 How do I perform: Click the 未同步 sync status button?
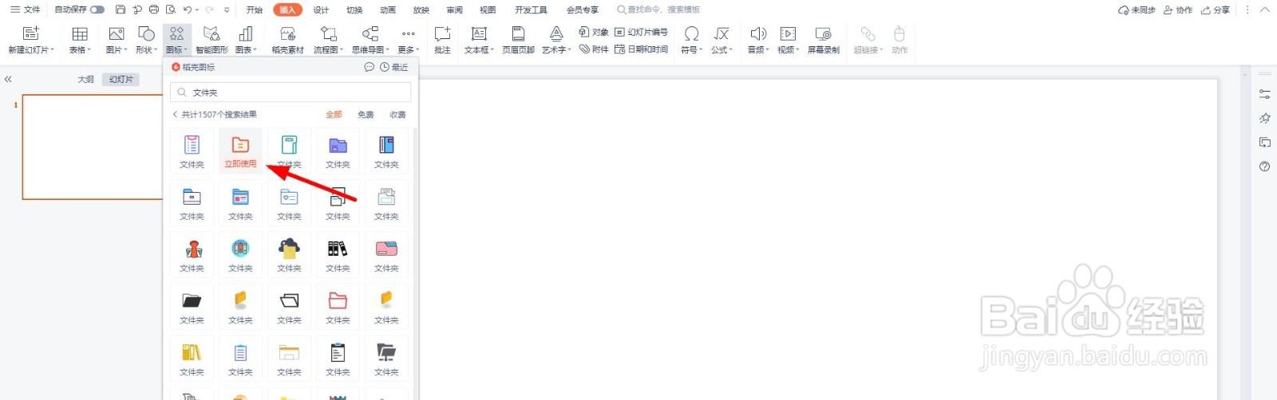1137,10
